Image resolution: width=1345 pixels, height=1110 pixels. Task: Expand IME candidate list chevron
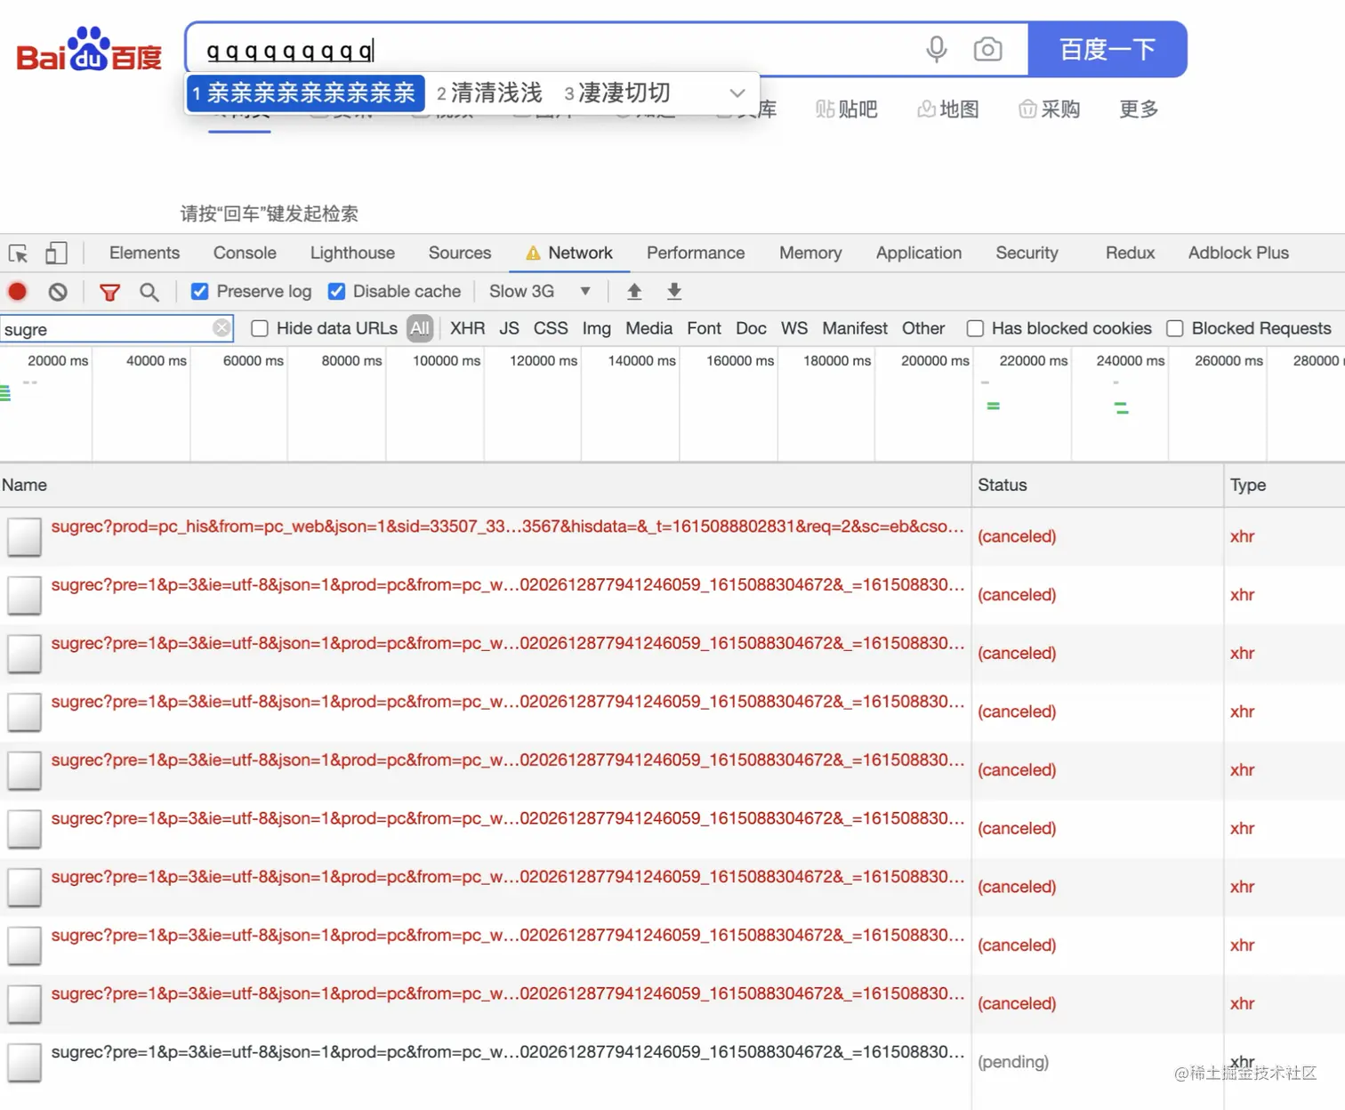click(x=737, y=92)
